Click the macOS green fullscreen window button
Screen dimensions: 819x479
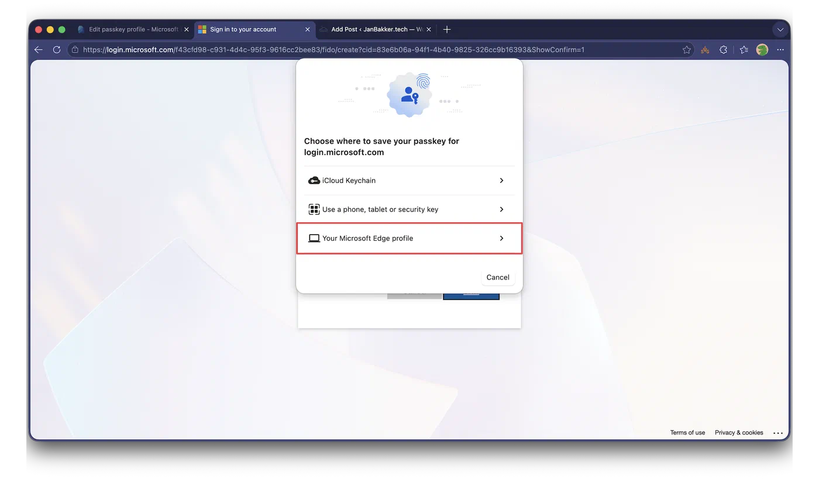click(62, 29)
